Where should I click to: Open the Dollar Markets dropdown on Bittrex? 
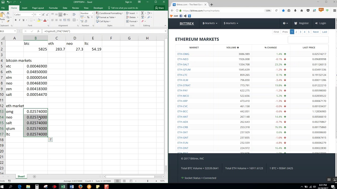pos(231,23)
